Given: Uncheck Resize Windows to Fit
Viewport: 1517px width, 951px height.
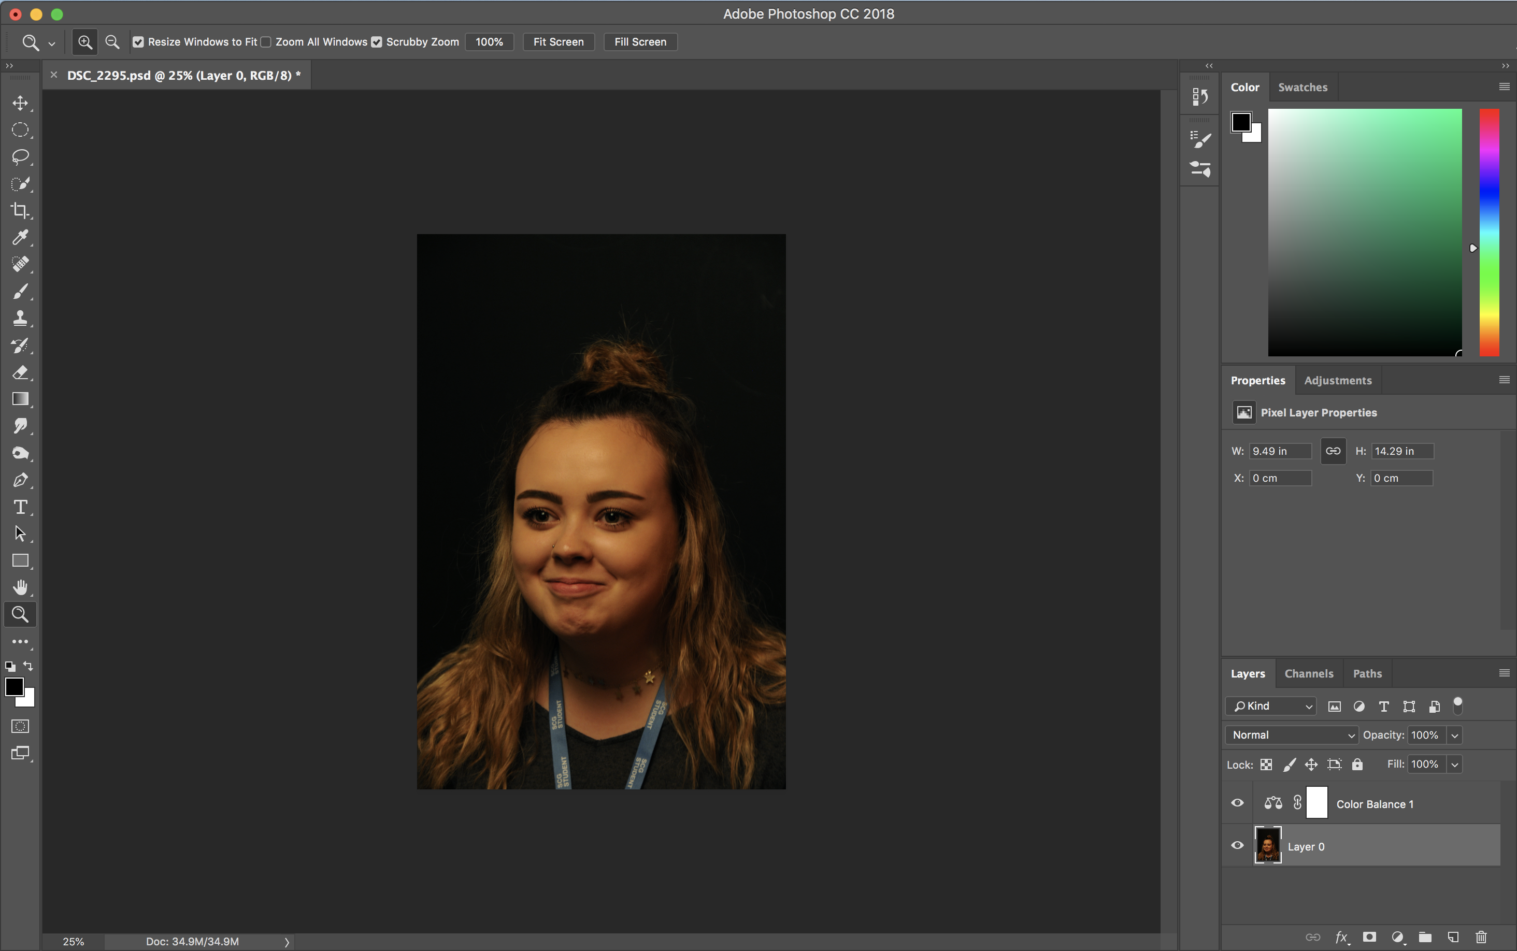Looking at the screenshot, I should (x=138, y=42).
